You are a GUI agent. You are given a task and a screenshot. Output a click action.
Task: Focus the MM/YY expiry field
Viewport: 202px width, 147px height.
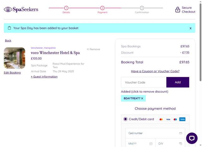[x=140, y=143]
